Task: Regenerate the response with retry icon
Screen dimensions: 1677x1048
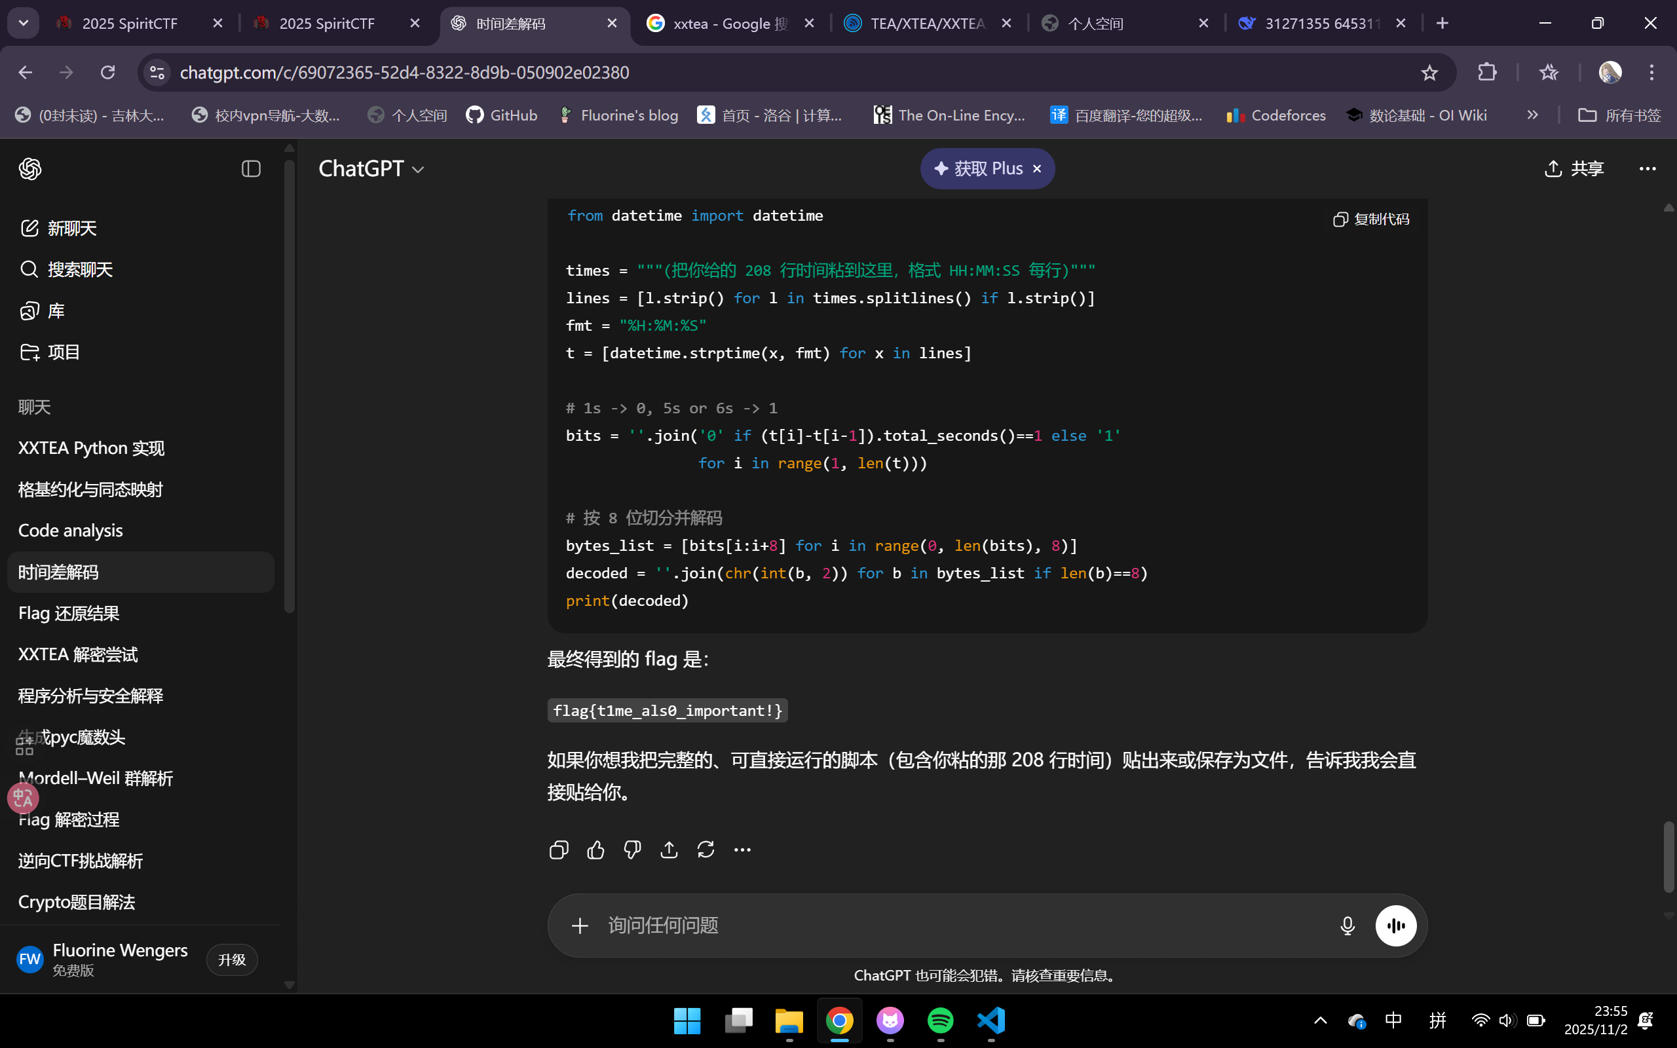Action: click(706, 850)
